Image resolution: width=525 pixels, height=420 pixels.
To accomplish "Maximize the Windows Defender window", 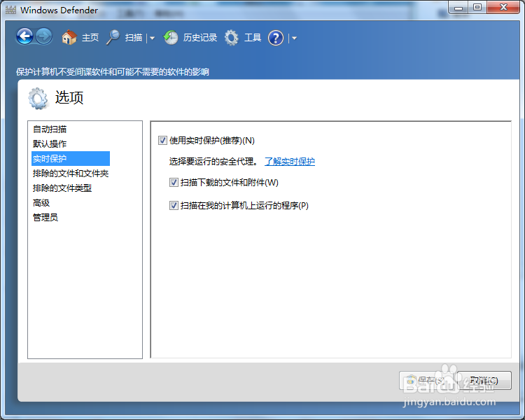I will click(477, 8).
